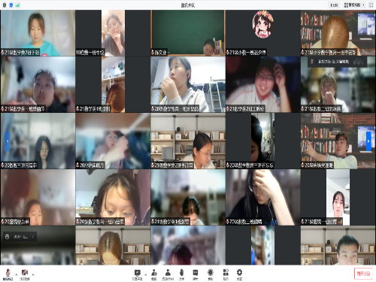Select the chalkboard background participant tile
Image resolution: width=376 pixels, height=282 pixels.
coord(188,33)
